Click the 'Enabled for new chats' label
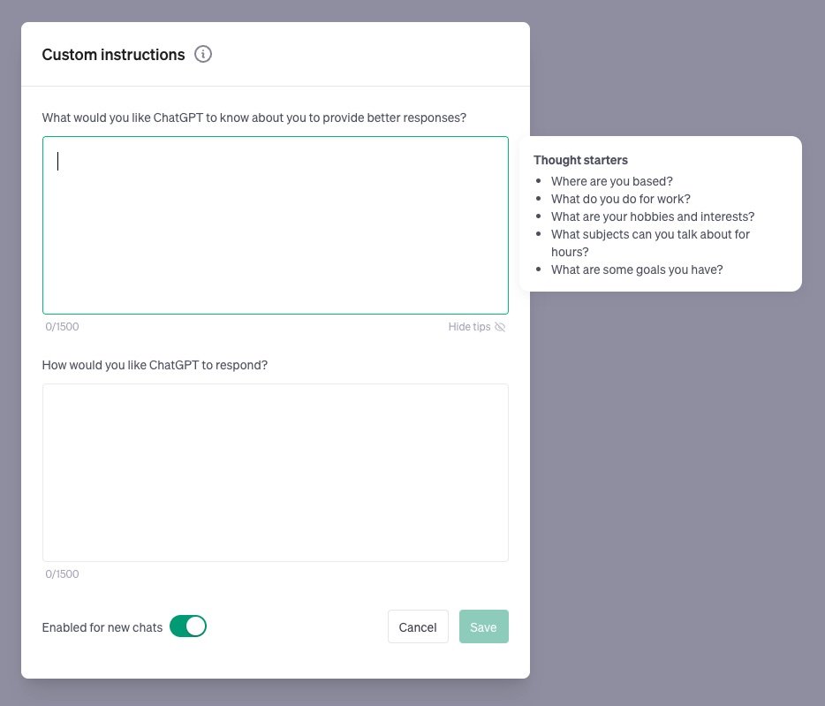825x706 pixels. point(102,627)
